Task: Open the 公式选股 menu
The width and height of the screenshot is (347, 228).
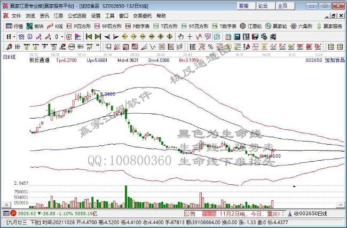Action: click(x=76, y=16)
